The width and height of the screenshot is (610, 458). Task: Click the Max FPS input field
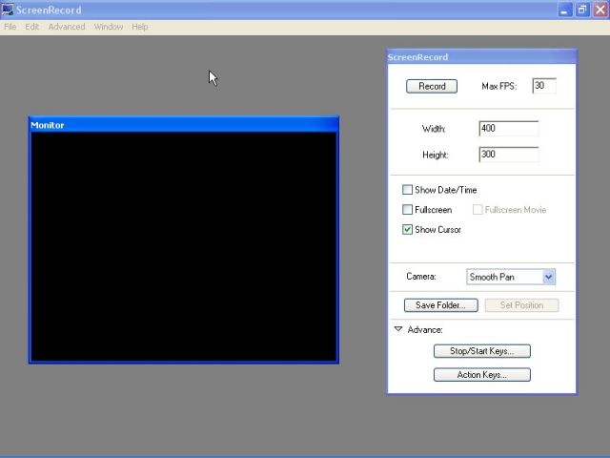point(544,86)
